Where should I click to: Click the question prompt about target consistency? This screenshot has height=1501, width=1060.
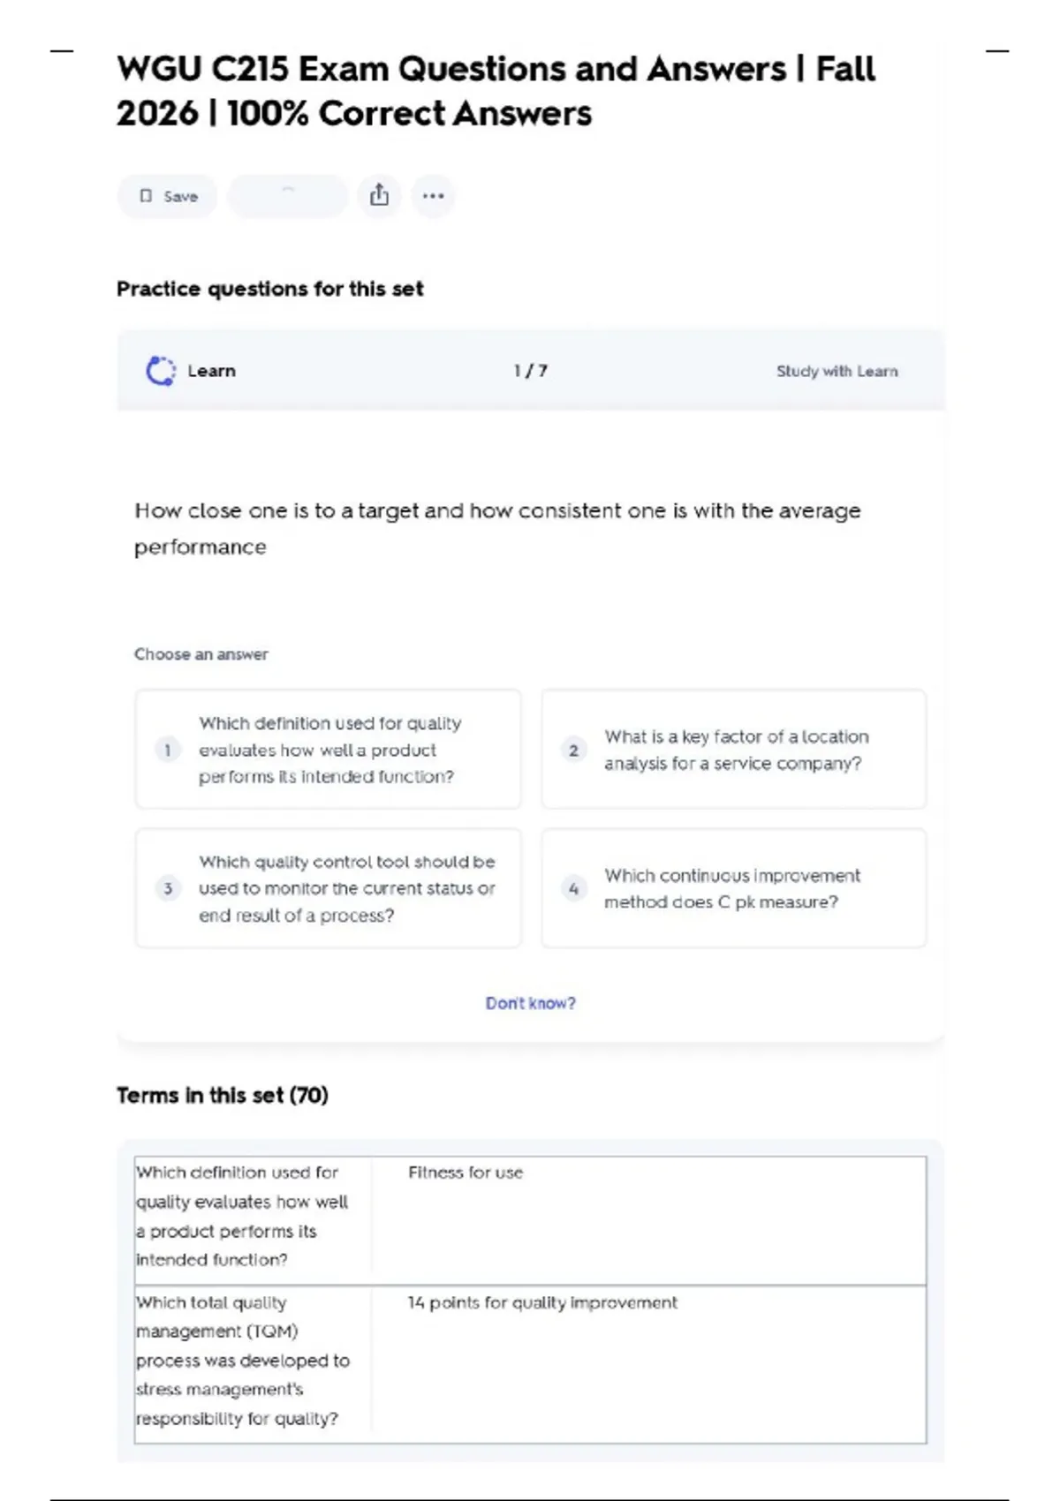(496, 528)
